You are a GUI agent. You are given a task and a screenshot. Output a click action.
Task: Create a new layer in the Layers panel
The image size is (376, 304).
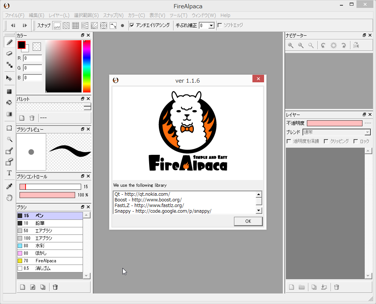coord(291,287)
